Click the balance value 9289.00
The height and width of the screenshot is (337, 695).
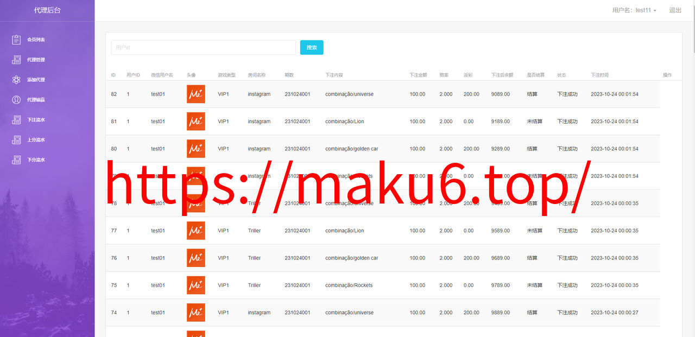501,149
